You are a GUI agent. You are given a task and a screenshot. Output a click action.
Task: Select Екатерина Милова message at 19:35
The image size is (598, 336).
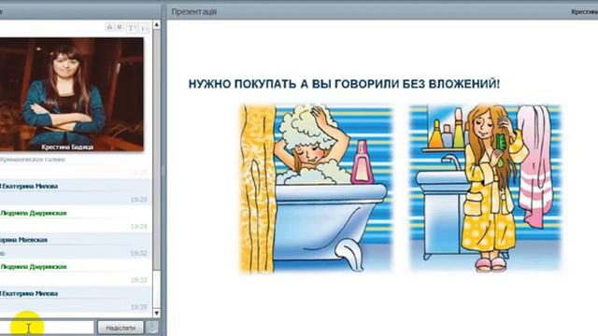point(76,300)
